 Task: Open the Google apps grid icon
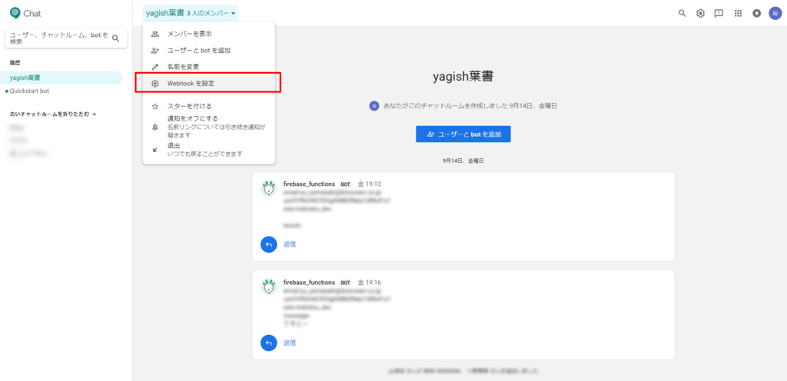[738, 14]
